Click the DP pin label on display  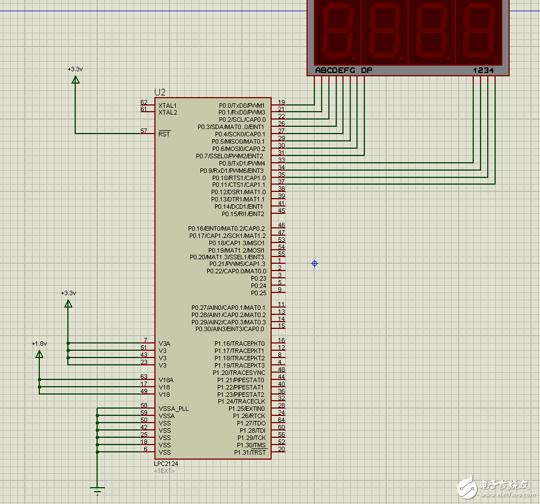click(x=367, y=70)
